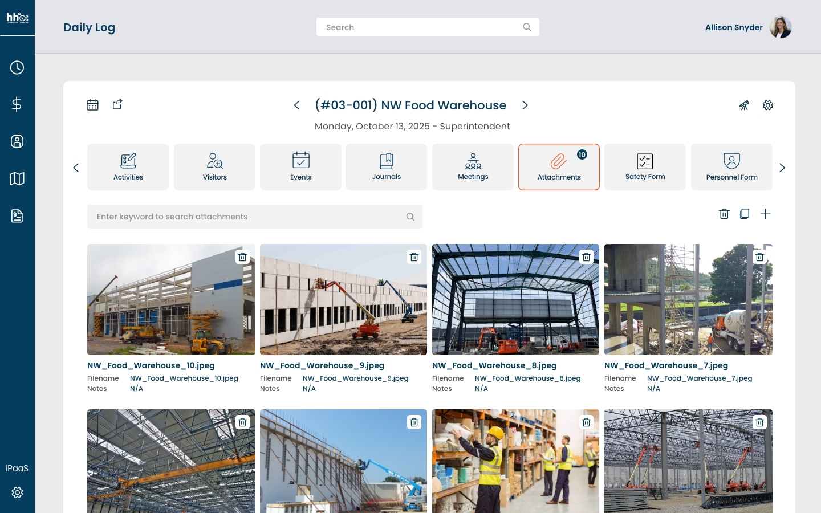The height and width of the screenshot is (513, 821).
Task: Open the NW_Food_Warehouse_8.jpeg thumbnail
Action: (x=515, y=300)
